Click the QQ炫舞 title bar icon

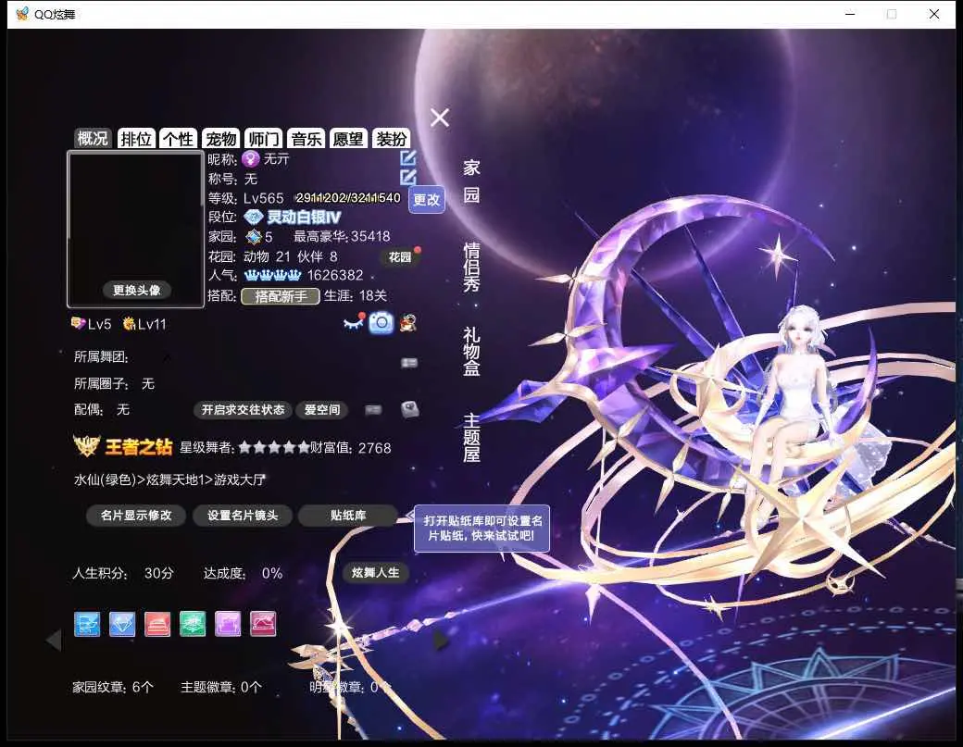tap(22, 14)
